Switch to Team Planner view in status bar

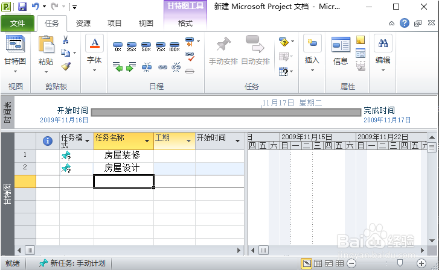click(328, 263)
